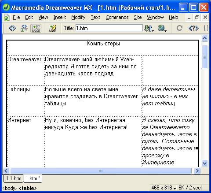Open the File menu
This screenshot has height=193, width=211.
click(x=16, y=17)
